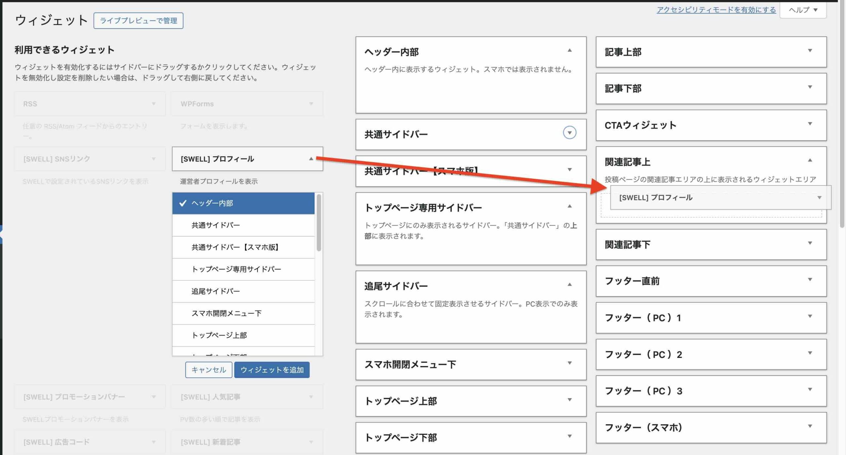
Task: Click the 記事上部 area title
Action: click(623, 52)
